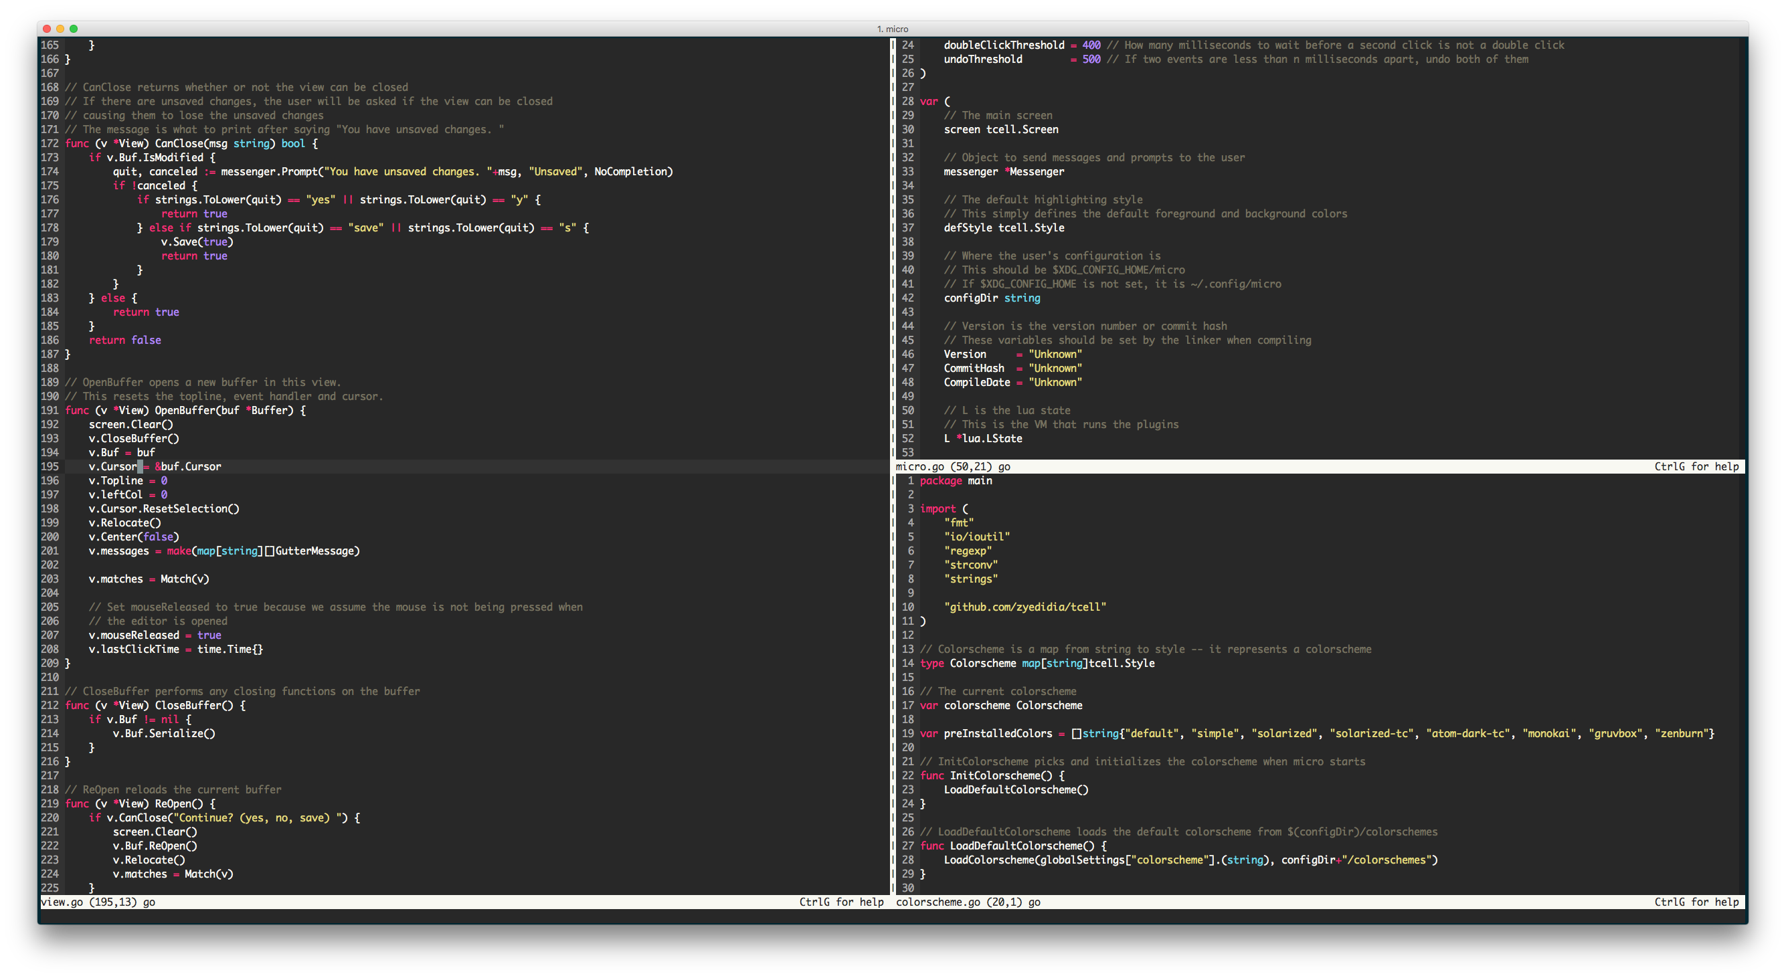Click the micro.go status bar label
The height and width of the screenshot is (978, 1786).
coord(919,466)
